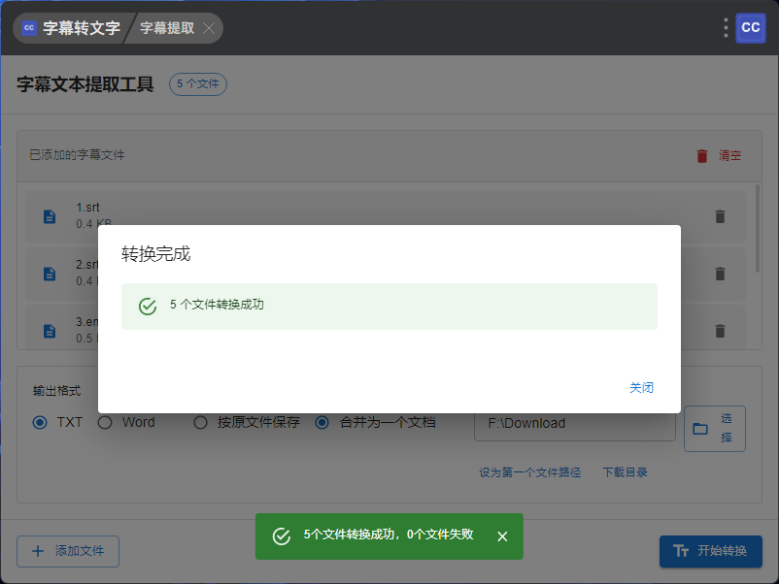This screenshot has height=584, width=779.
Task: Close the 字幕提取 tab
Action: [x=209, y=28]
